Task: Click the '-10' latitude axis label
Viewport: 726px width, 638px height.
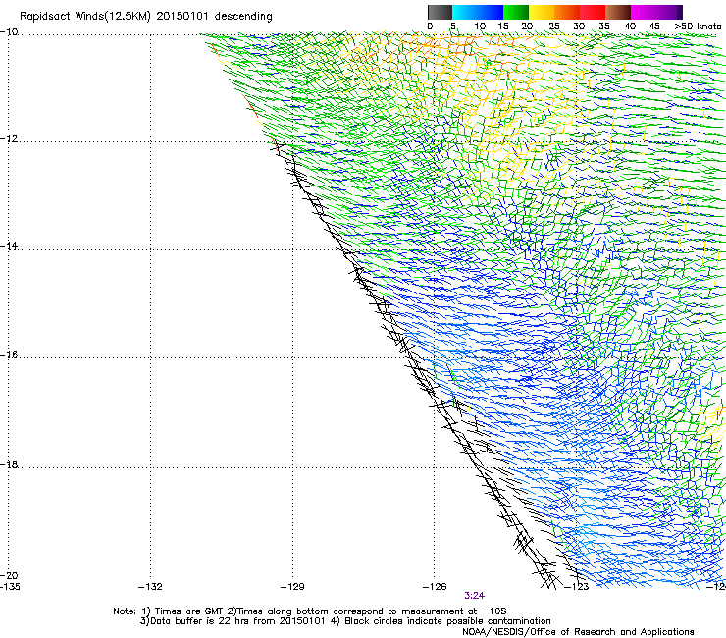Action: point(9,32)
